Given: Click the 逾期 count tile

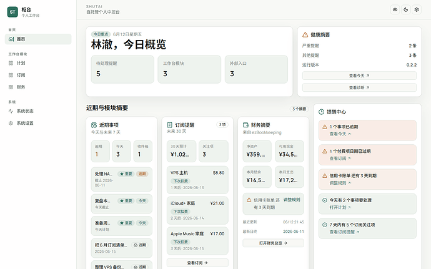Looking at the screenshot, I should tap(101, 151).
